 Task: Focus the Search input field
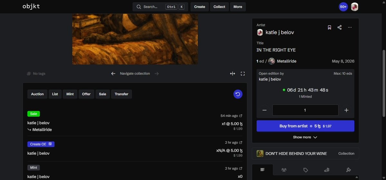tap(160, 7)
